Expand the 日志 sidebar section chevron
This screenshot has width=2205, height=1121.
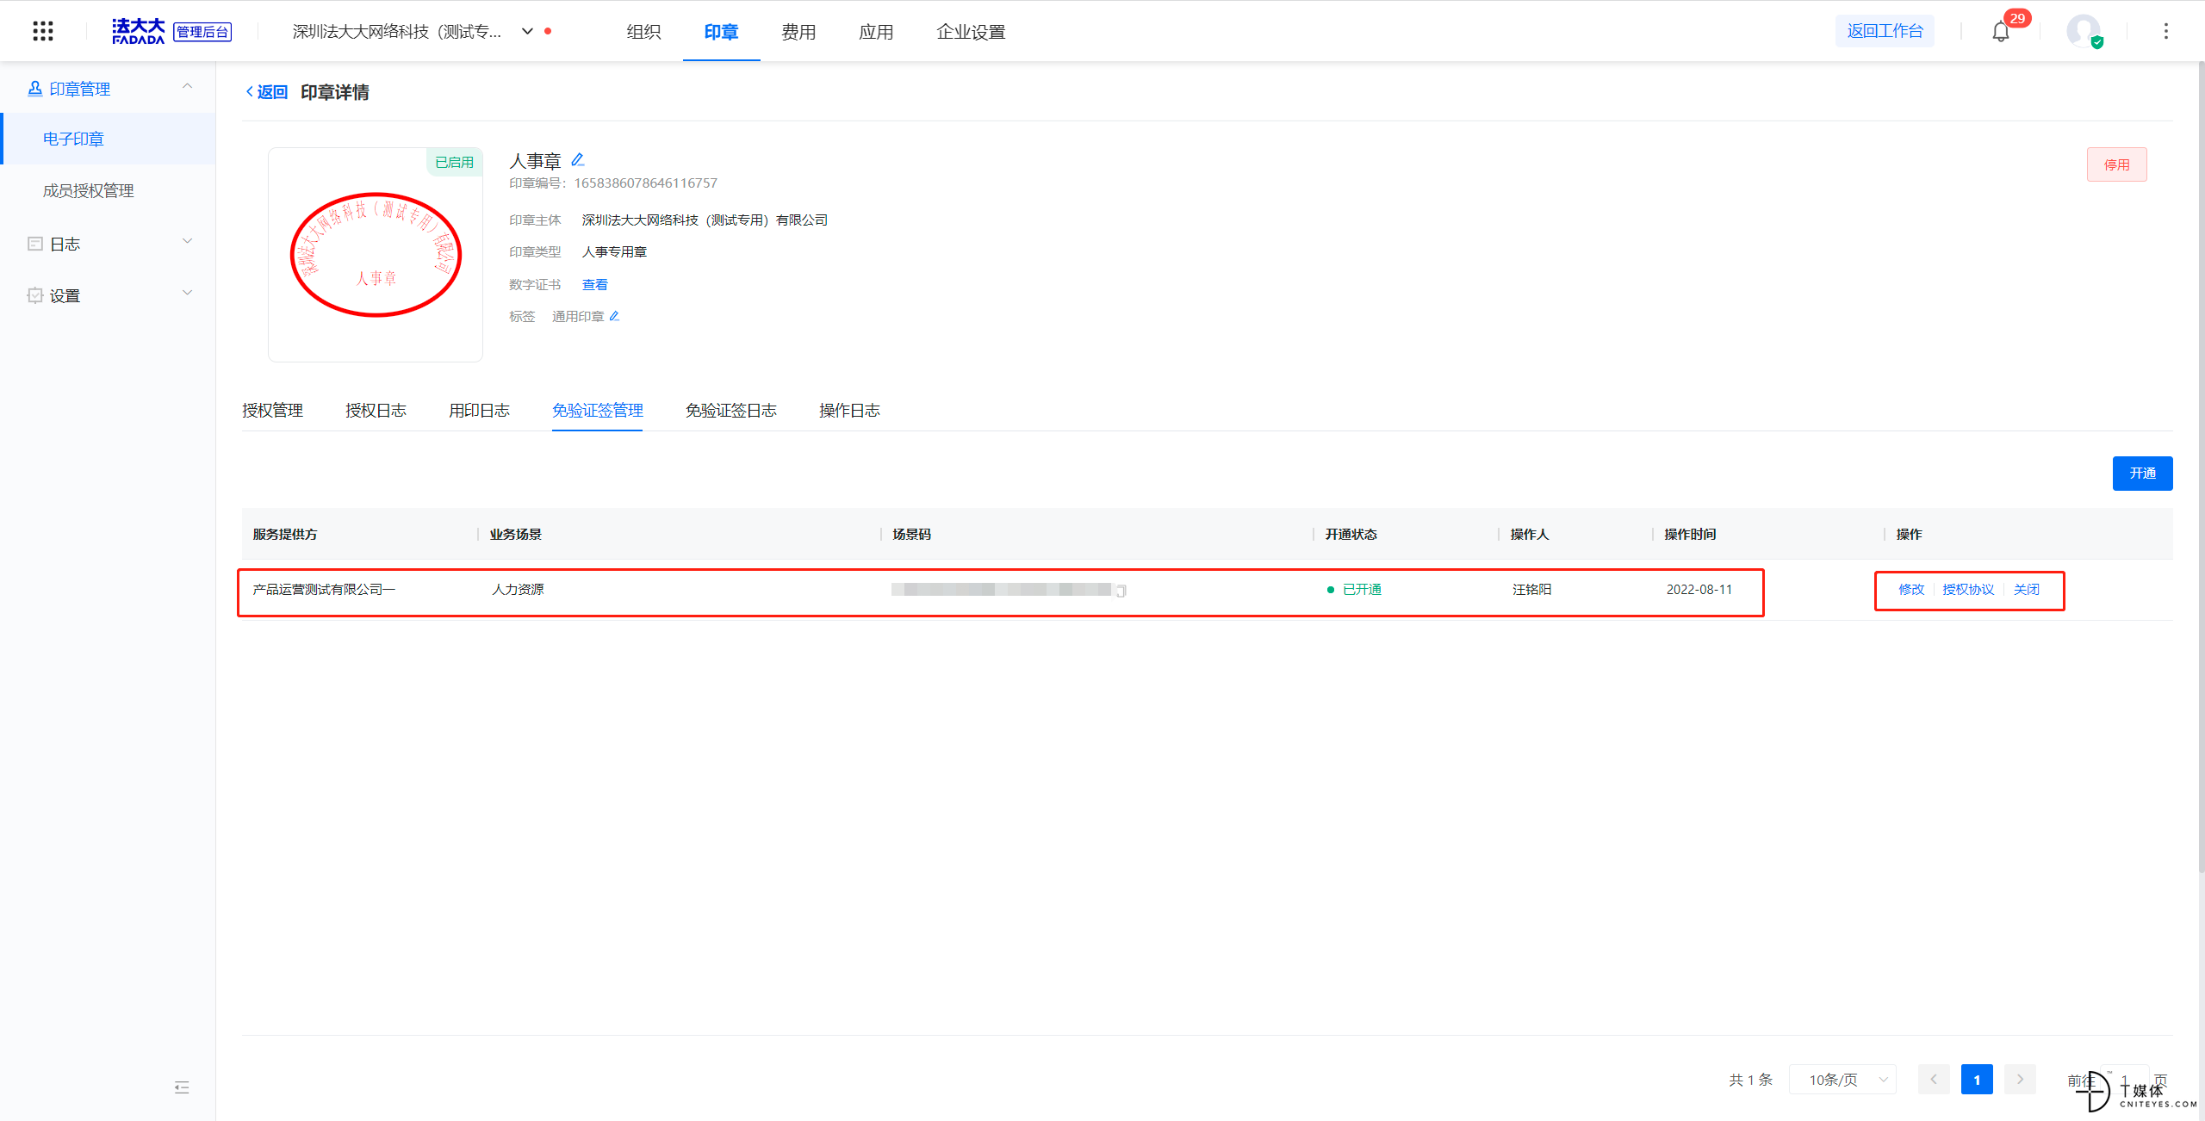187,241
